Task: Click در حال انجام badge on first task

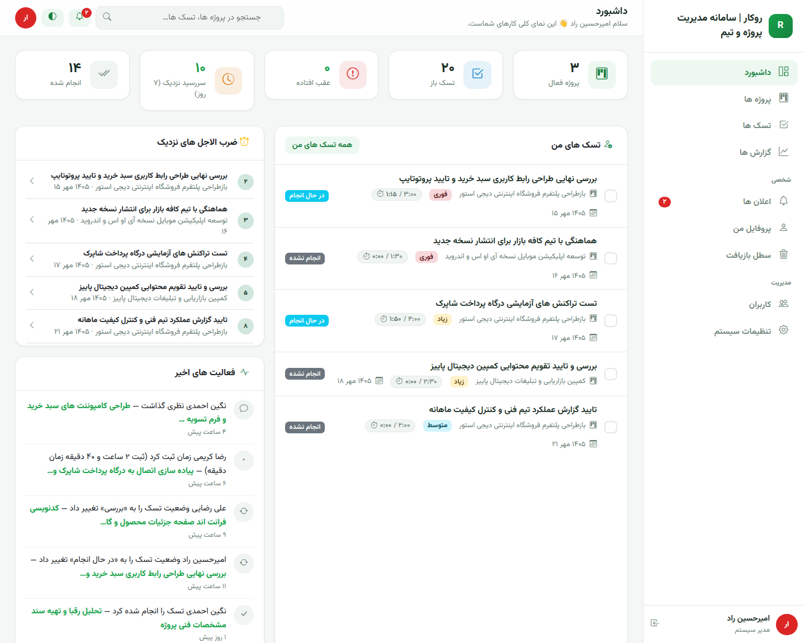Action: tap(307, 196)
